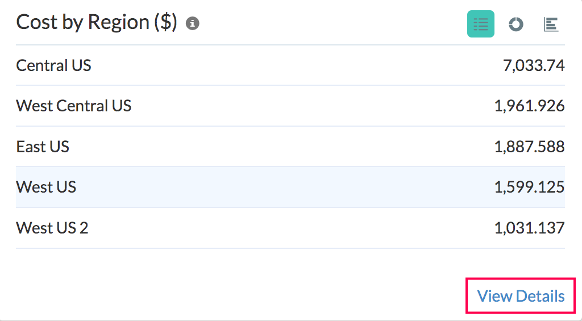Image resolution: width=582 pixels, height=321 pixels.
Task: Click the info icon beside the title
Action: [193, 23]
